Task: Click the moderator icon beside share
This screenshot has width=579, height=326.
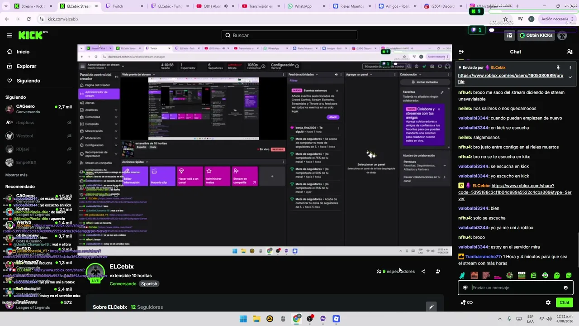Action: pos(437,272)
